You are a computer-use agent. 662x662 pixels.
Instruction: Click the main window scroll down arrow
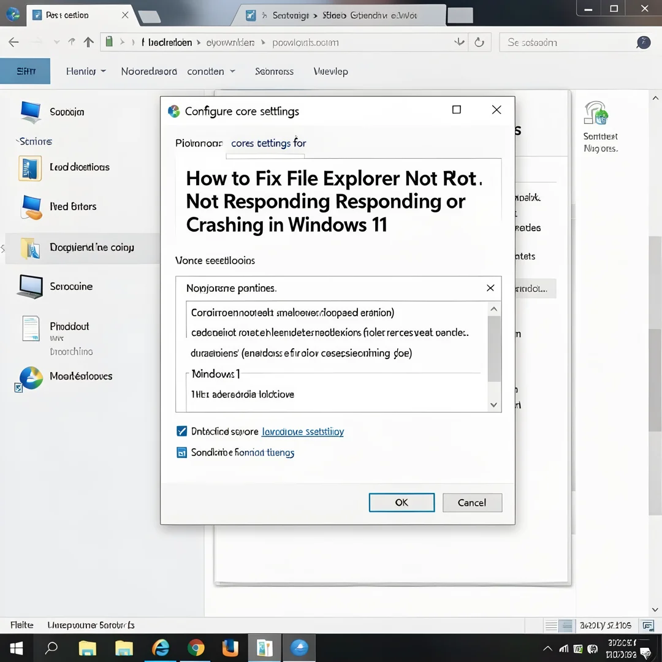click(x=655, y=610)
